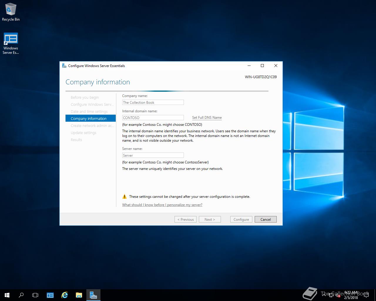Open 'What should I know before I personalize' link
This screenshot has width=376, height=301.
tap(162, 205)
